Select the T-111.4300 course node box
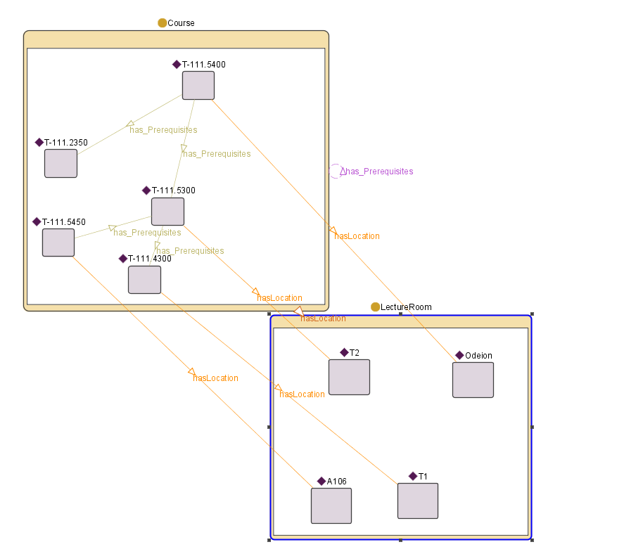Image resolution: width=643 pixels, height=554 pixels. pyautogui.click(x=144, y=280)
